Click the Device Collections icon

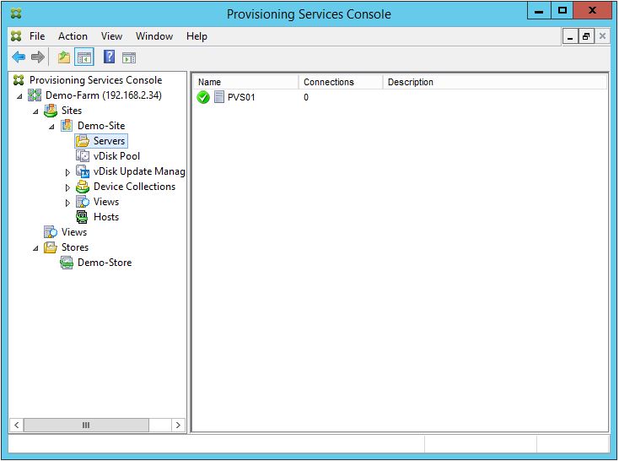[83, 187]
